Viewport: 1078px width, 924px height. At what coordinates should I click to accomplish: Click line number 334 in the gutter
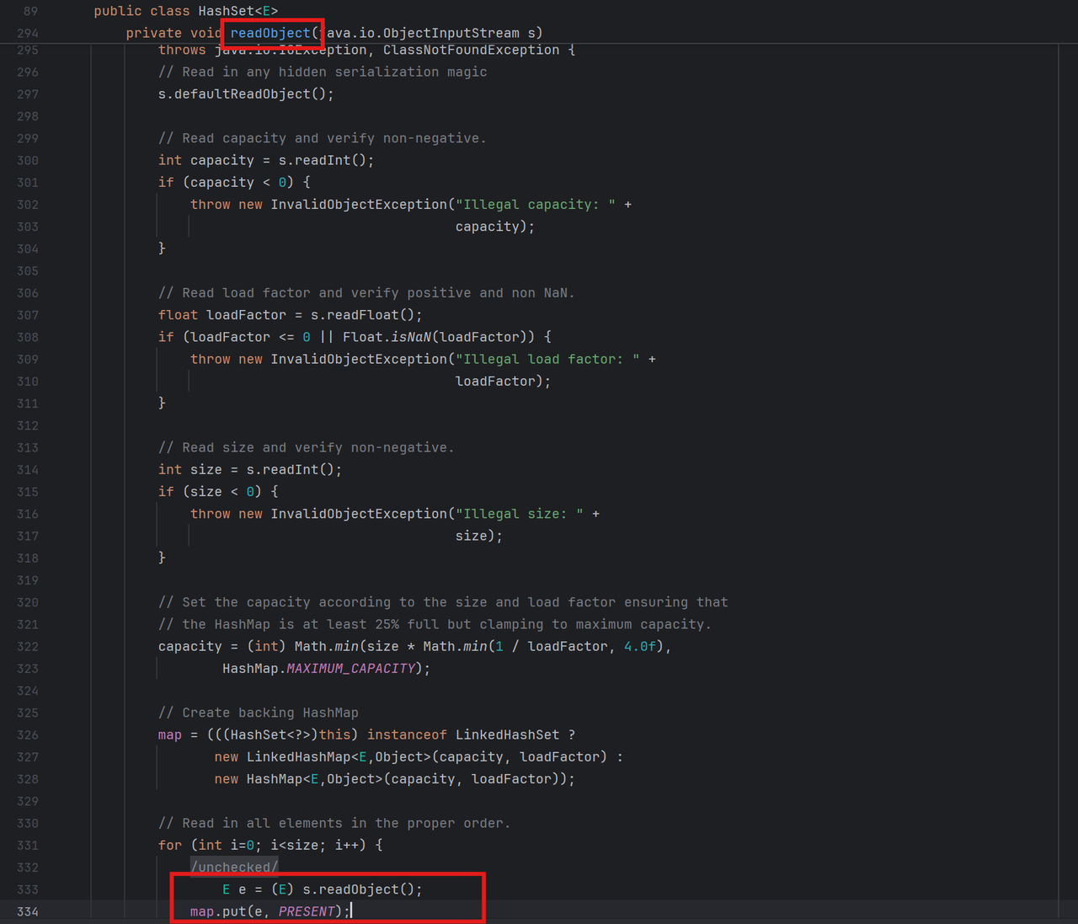point(28,911)
